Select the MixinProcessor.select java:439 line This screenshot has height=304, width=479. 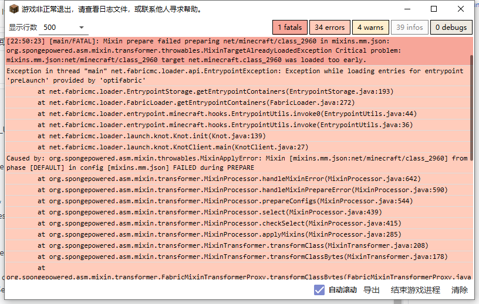(x=238, y=212)
